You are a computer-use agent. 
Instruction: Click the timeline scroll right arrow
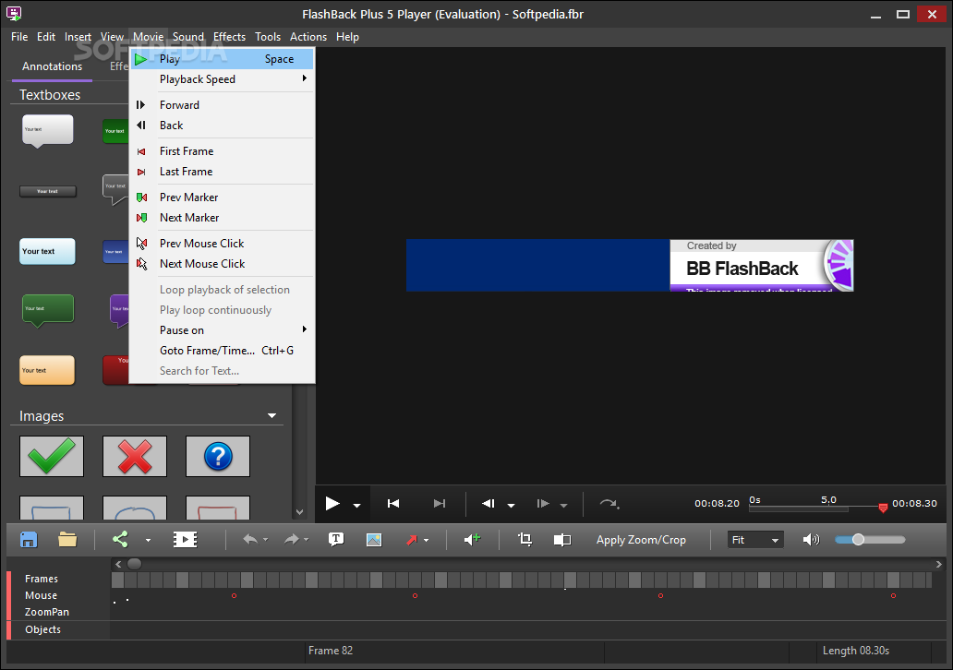click(938, 564)
